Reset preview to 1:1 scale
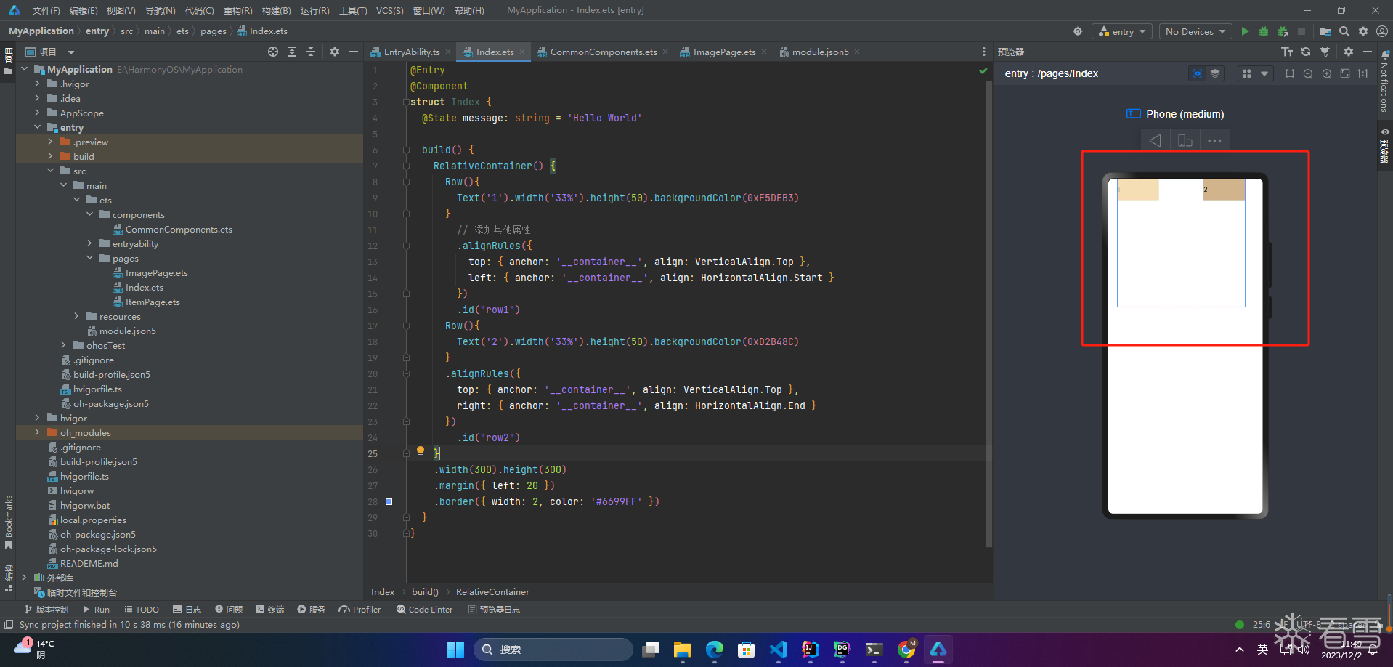This screenshot has width=1393, height=667. coord(1363,73)
